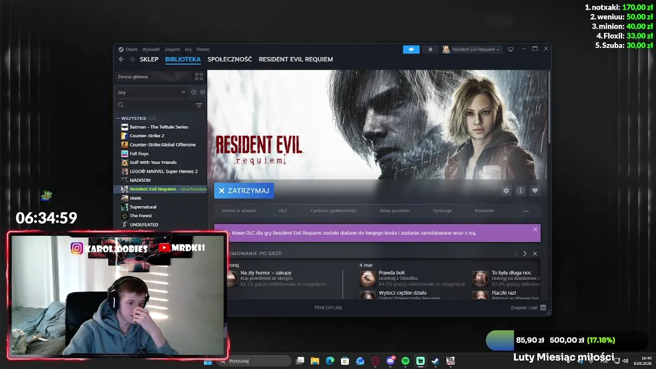The height and width of the screenshot is (369, 656).
Task: Click the TRYB OFFLINE status text
Action: pyautogui.click(x=328, y=308)
